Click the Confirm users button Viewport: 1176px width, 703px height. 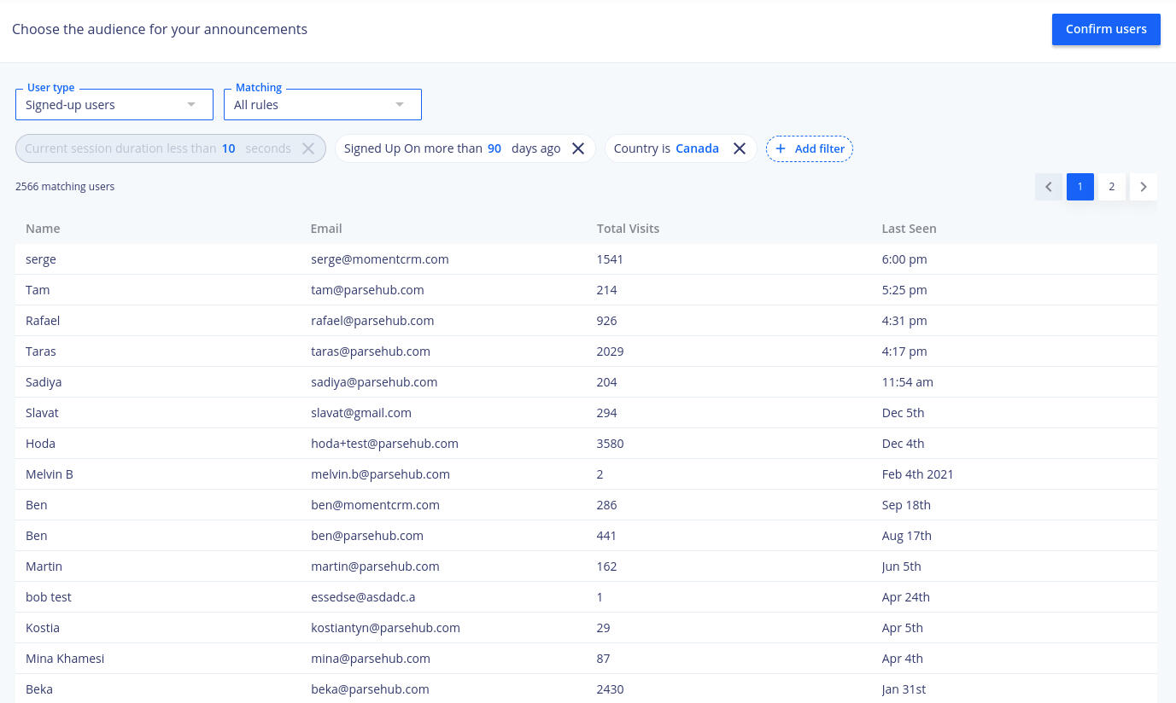click(x=1106, y=29)
